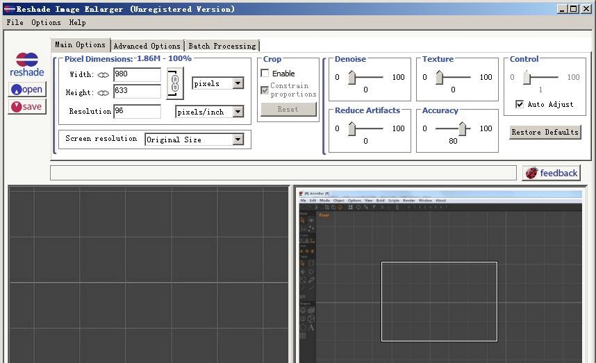Switch to the Advanced Options tab
Image resolution: width=596 pixels, height=363 pixels.
tap(147, 46)
